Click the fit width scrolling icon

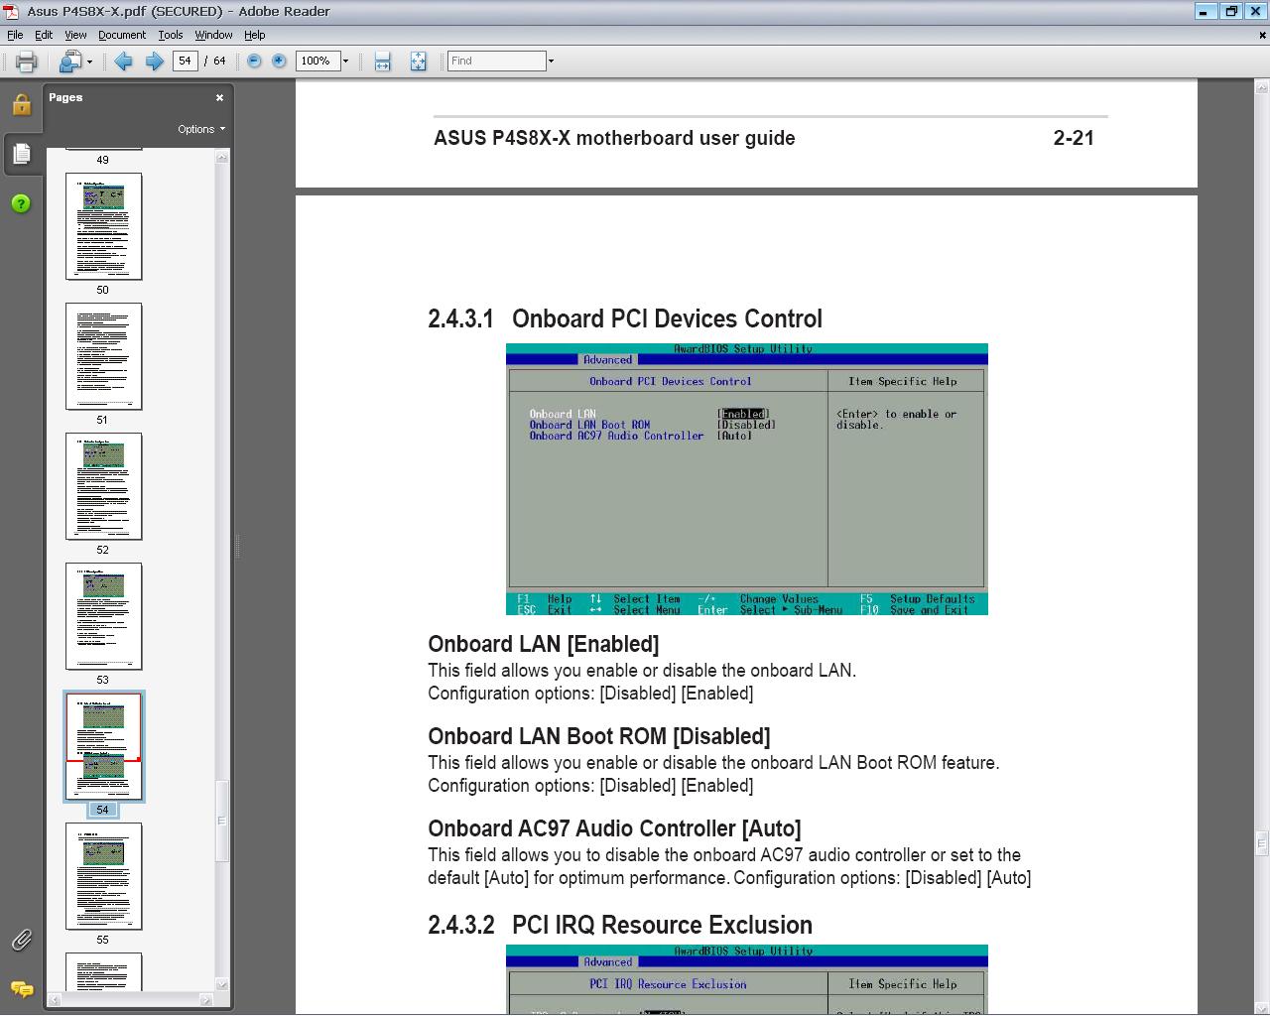point(382,62)
